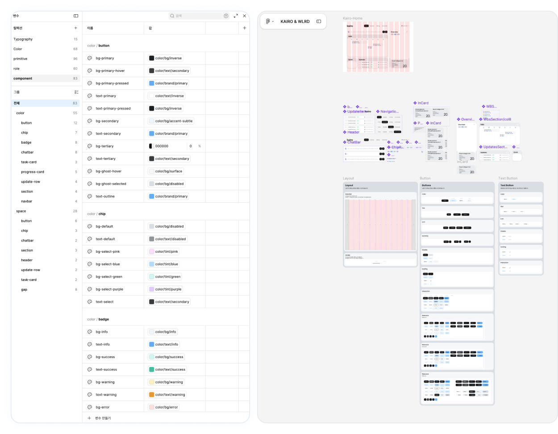This screenshot has width=558, height=434.
Task: Expand variables panel to full screen
Action: click(236, 16)
